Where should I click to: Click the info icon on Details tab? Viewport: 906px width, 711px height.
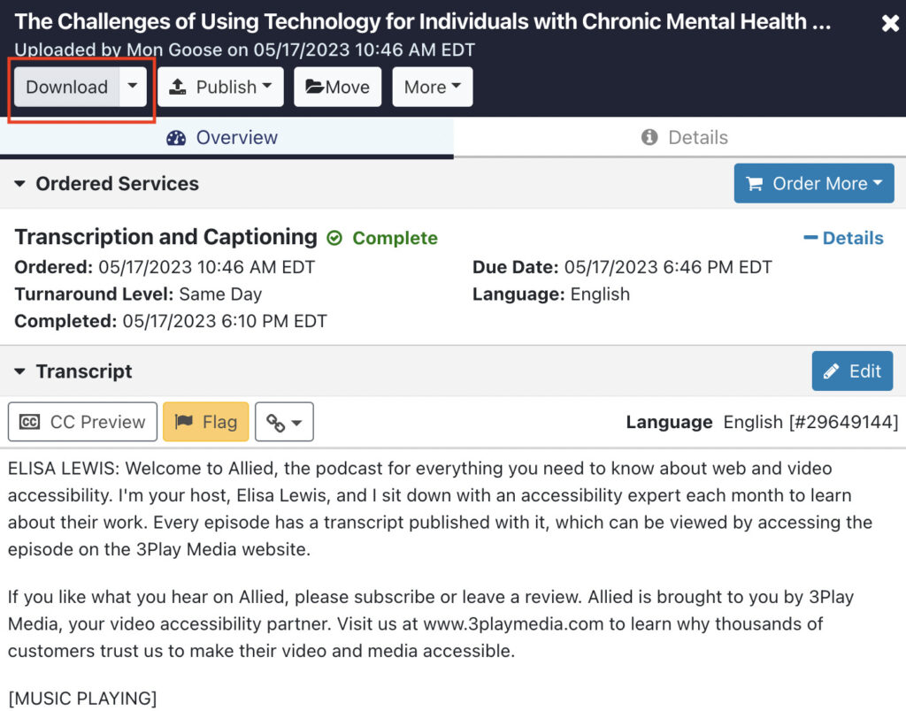(649, 137)
